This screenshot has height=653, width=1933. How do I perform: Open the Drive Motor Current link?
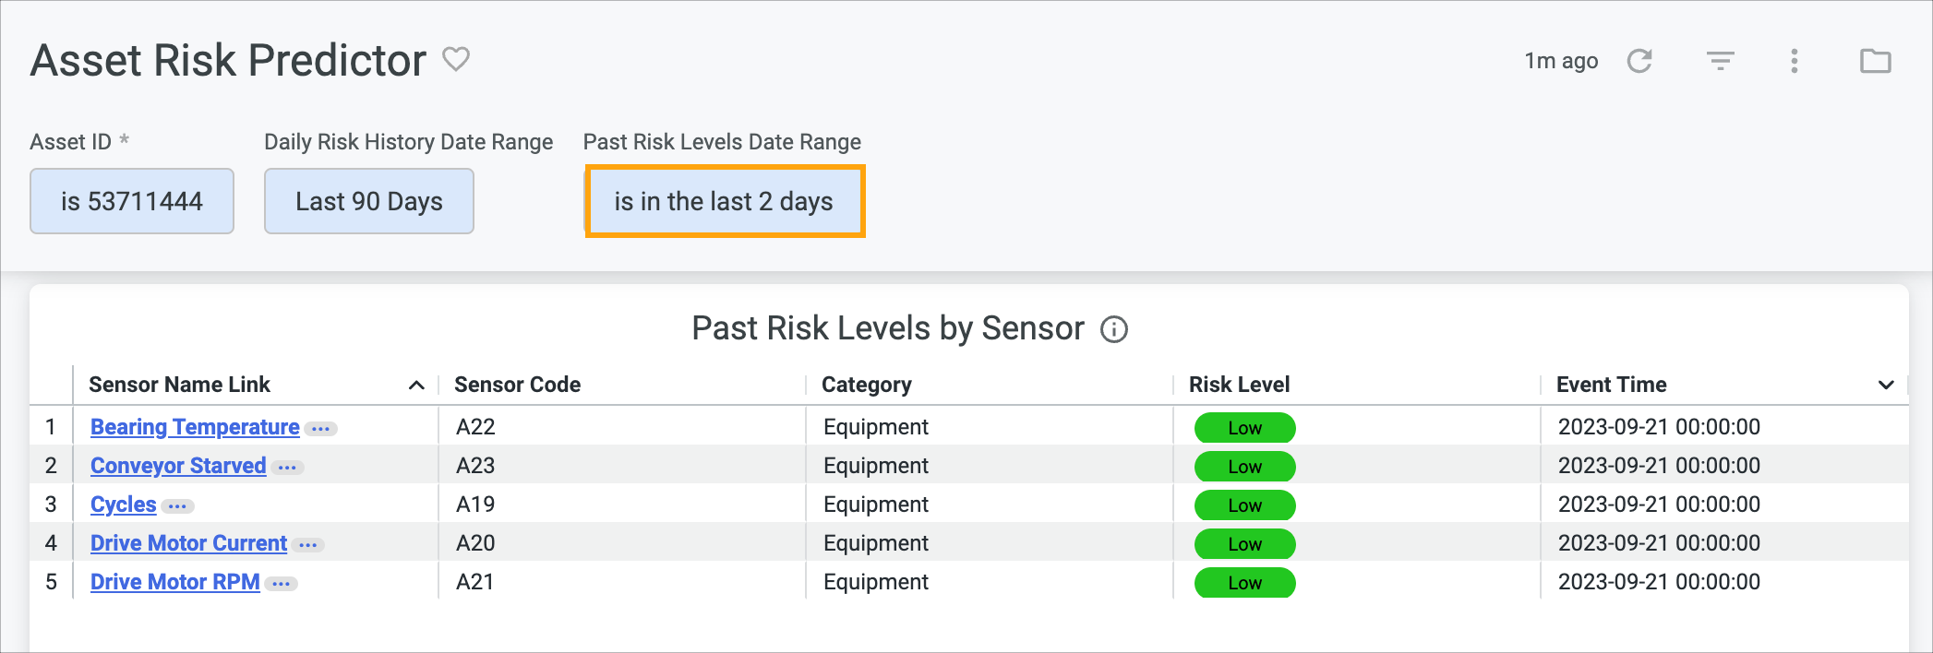tap(188, 543)
